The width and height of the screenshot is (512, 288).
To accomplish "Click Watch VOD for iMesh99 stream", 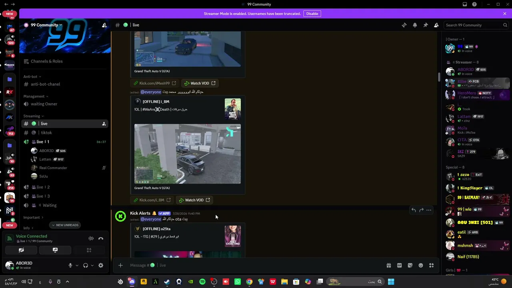I will [200, 83].
